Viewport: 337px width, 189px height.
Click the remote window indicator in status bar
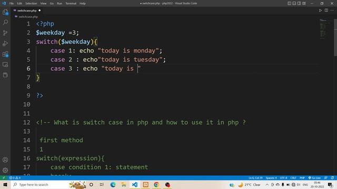pyautogui.click(x=4, y=178)
